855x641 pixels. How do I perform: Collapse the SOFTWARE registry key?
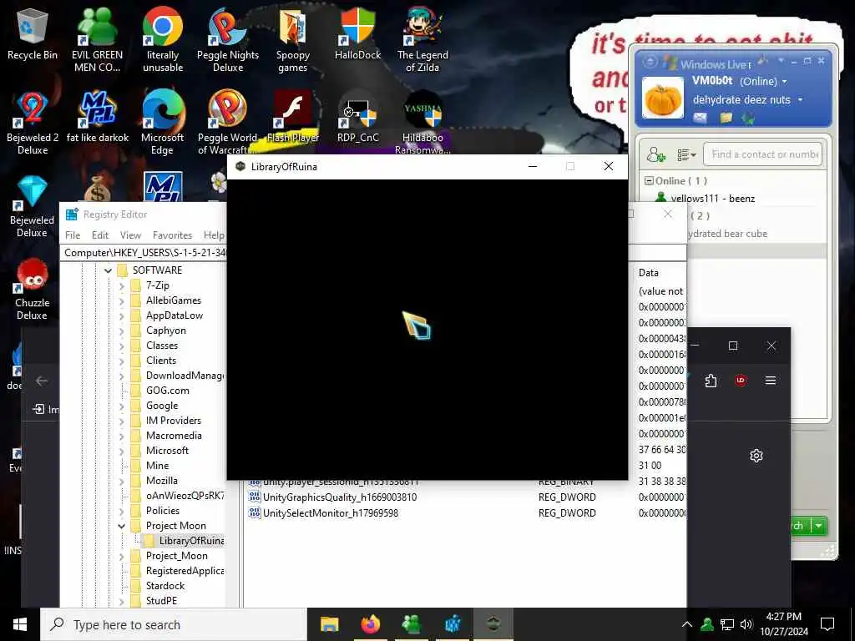(x=108, y=270)
